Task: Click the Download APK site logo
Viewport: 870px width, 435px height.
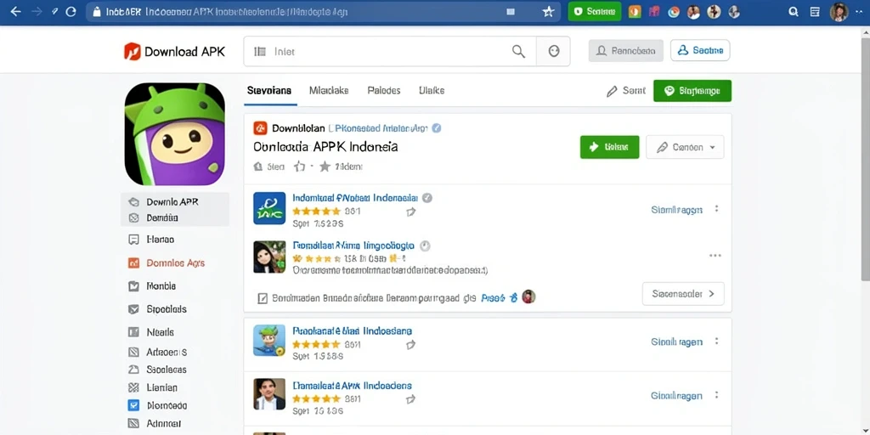Action: point(174,52)
